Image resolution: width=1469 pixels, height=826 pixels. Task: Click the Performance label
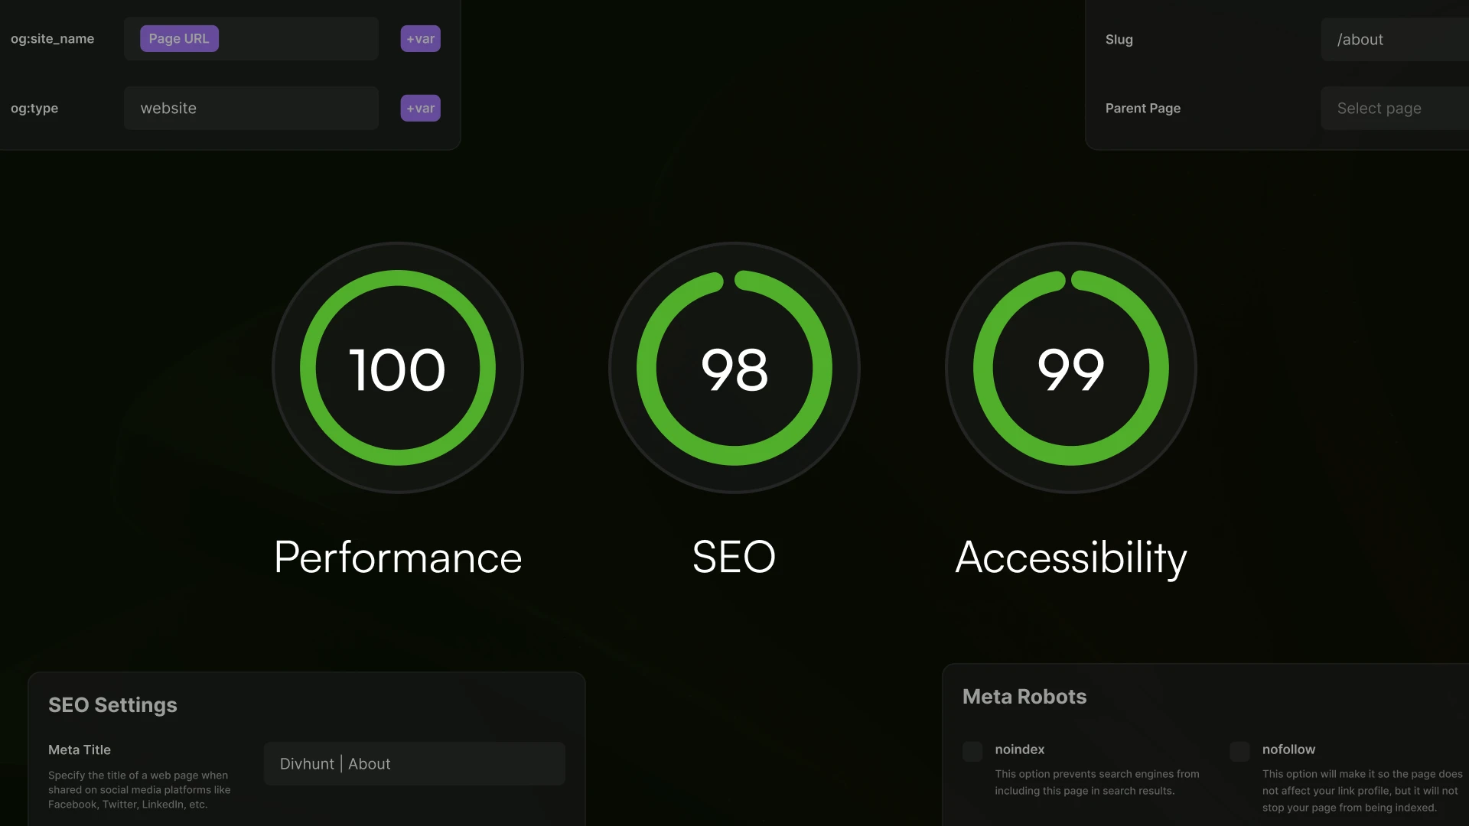pyautogui.click(x=398, y=557)
